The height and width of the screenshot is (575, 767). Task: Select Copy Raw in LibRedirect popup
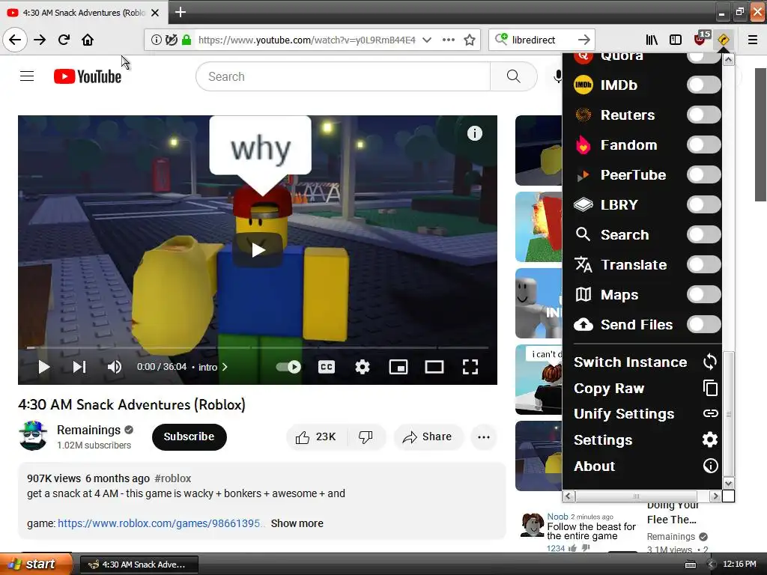pyautogui.click(x=646, y=389)
